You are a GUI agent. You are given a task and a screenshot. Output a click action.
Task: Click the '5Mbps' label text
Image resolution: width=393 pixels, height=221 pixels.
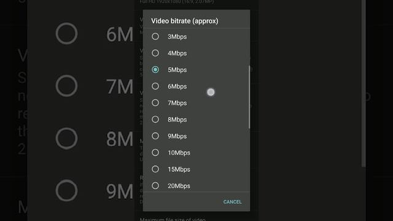pos(177,70)
